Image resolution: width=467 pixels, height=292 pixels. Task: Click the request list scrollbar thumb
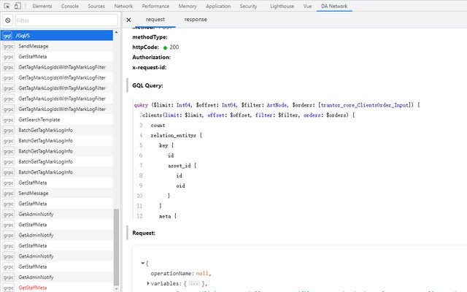116,247
